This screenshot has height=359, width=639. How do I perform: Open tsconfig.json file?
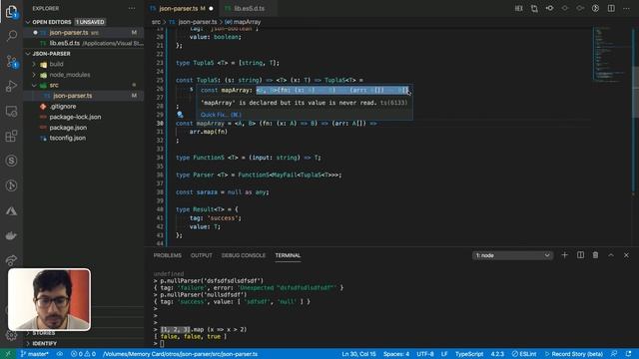click(68, 138)
